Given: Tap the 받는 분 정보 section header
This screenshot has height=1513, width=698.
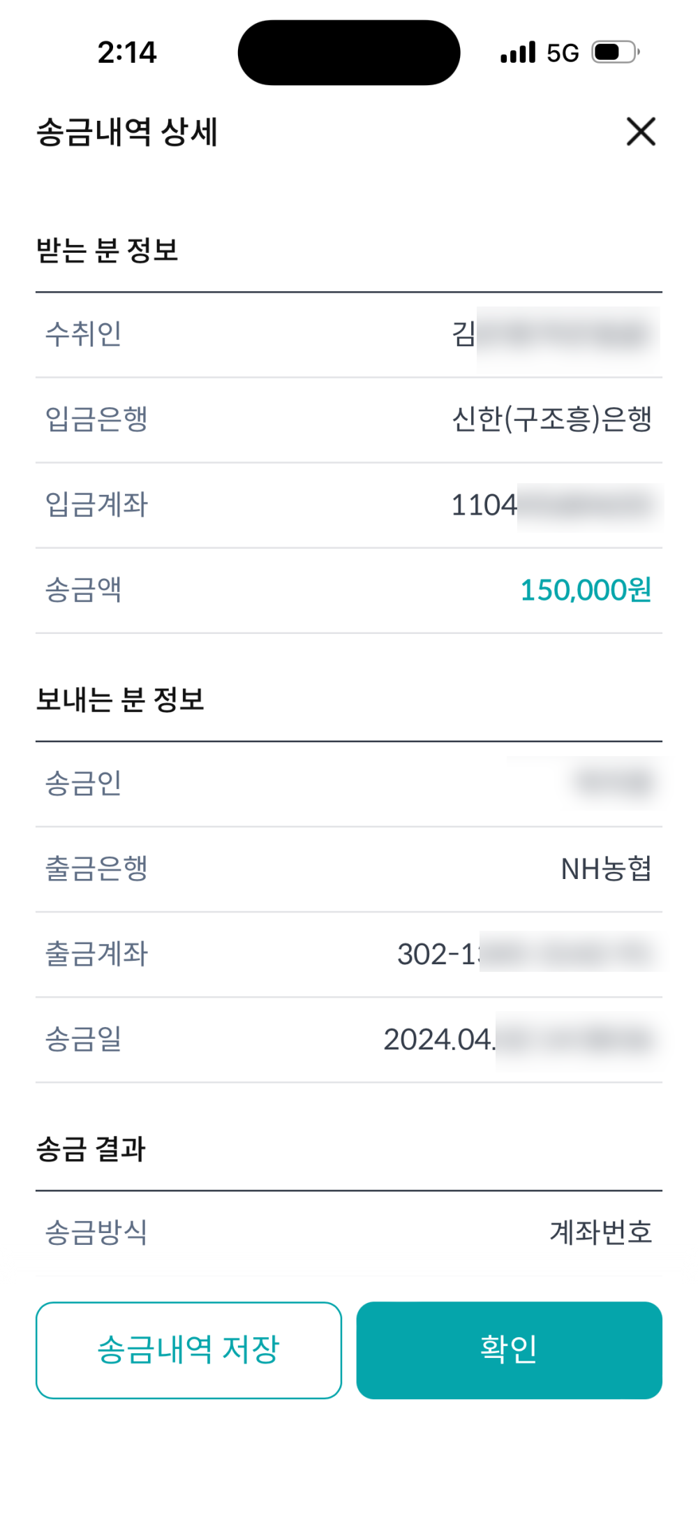Looking at the screenshot, I should tap(107, 250).
